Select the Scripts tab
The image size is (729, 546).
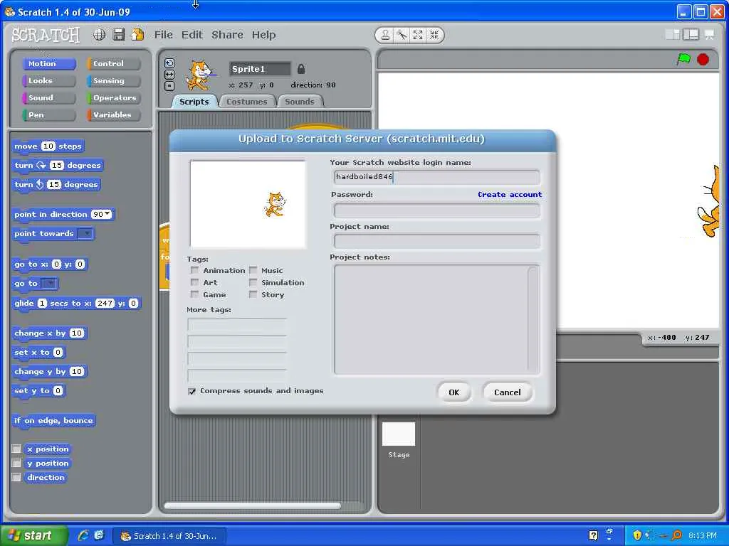tap(194, 102)
